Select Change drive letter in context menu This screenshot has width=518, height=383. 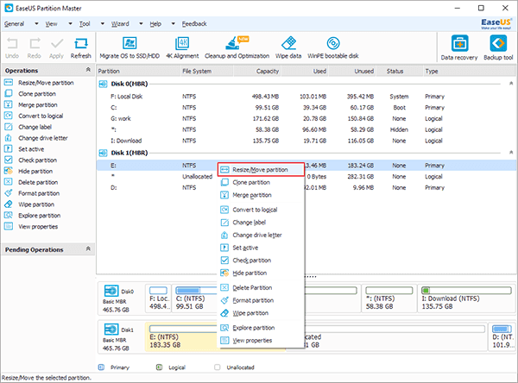pyautogui.click(x=261, y=235)
